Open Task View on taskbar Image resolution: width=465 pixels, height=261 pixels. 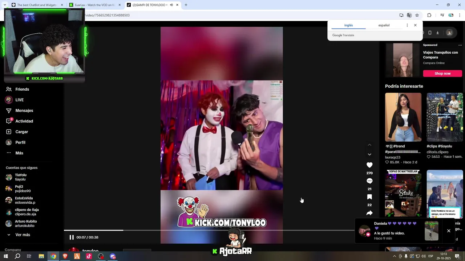coord(29,256)
